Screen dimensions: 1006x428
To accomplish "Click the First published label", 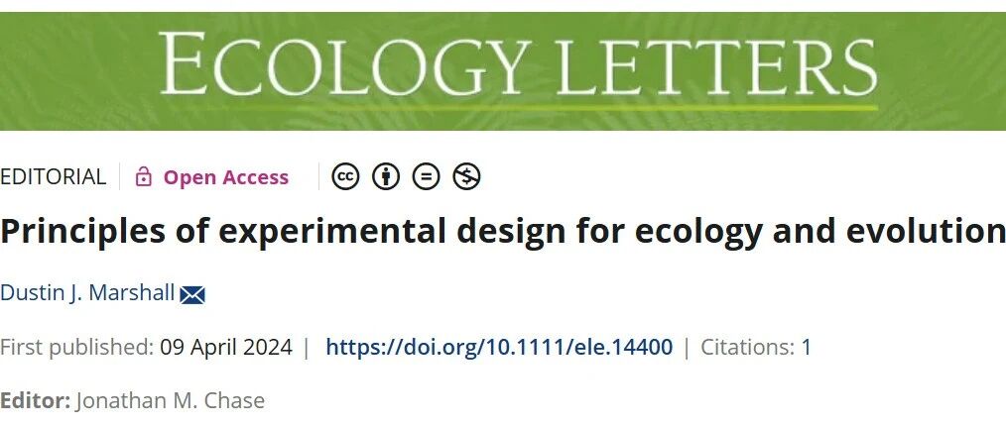I will [x=76, y=348].
